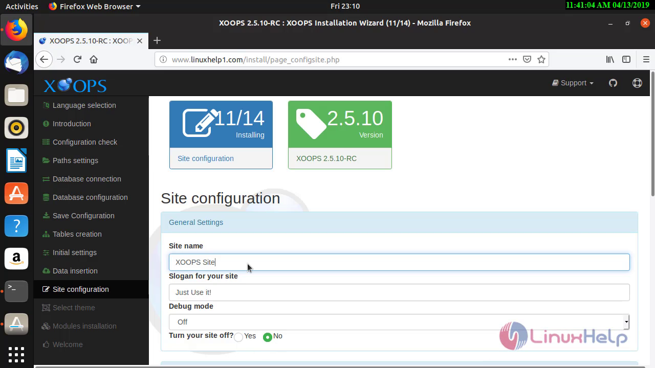Reload the current page

[x=77, y=59]
